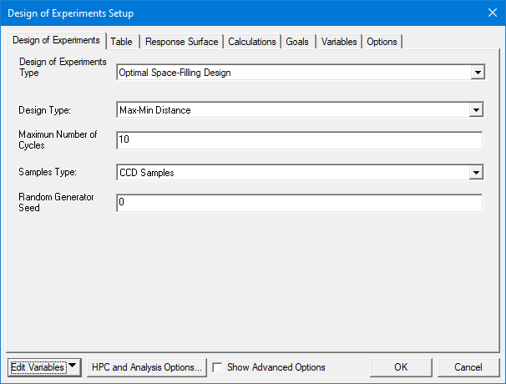Screen dimensions: 506x384
Task: Click the Design Type: label
Action: [x=44, y=110]
